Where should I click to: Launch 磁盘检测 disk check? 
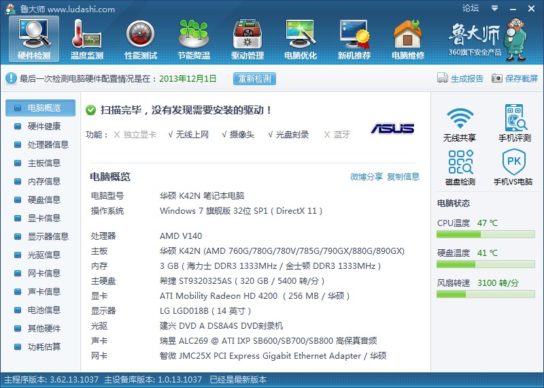pos(460,167)
